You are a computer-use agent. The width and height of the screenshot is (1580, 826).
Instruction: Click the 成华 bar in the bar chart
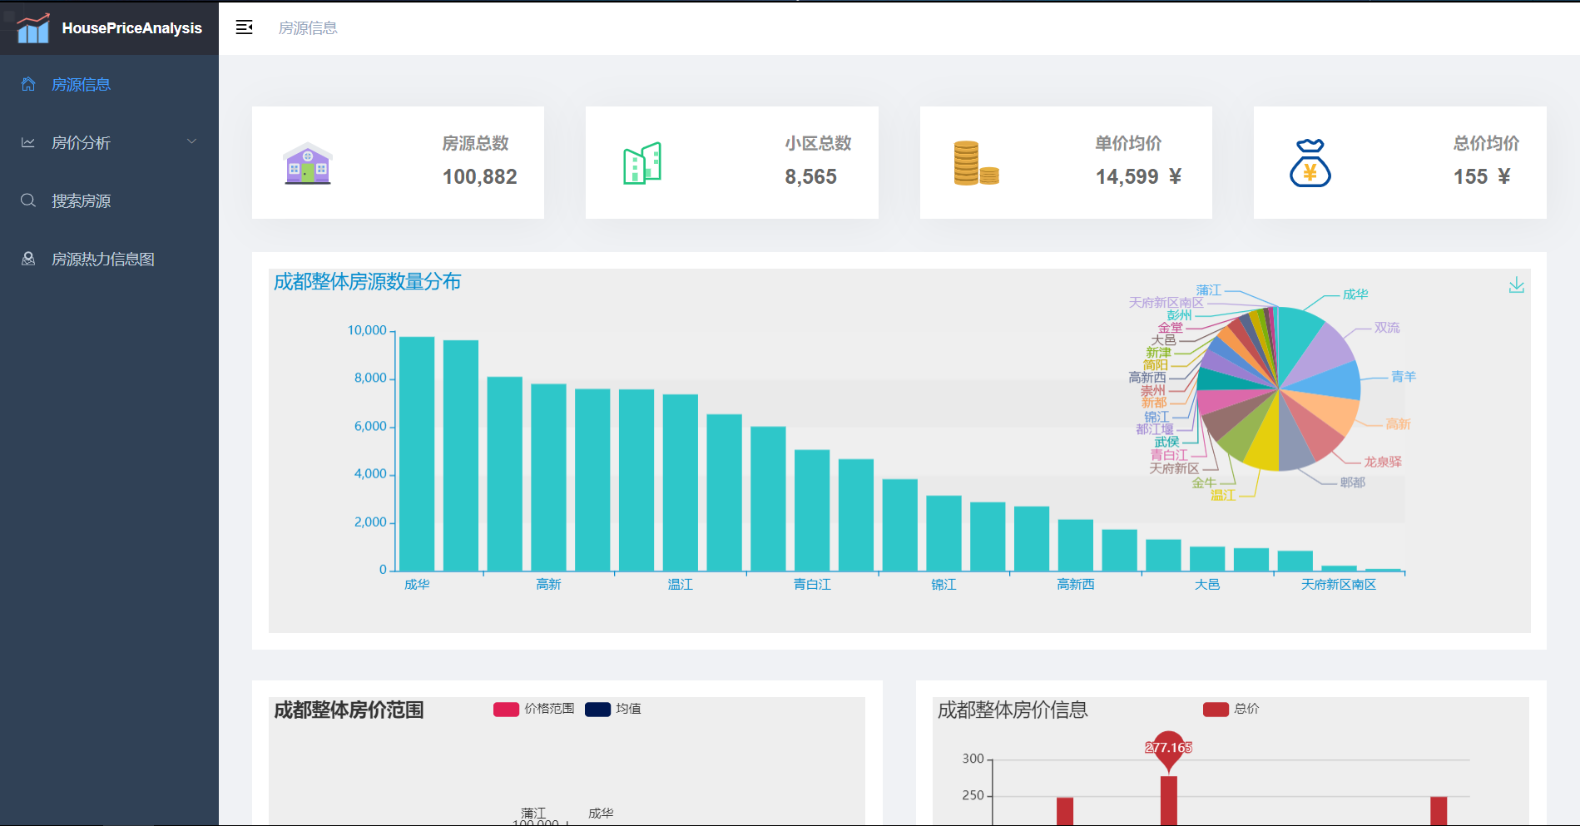click(x=417, y=453)
